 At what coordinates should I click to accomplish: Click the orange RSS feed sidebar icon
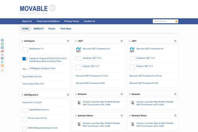2,65
